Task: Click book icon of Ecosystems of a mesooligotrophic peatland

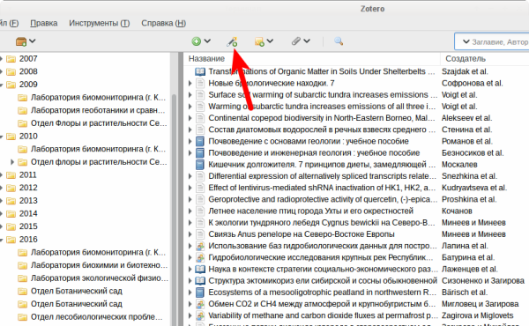Action: 200,293
